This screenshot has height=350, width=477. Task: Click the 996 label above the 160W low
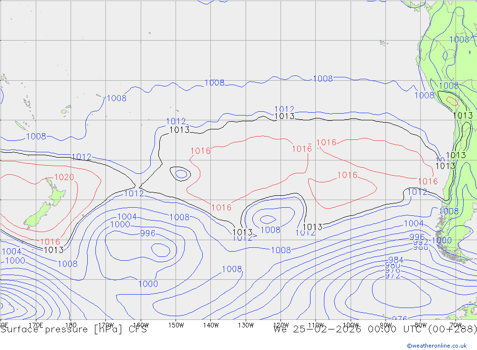[x=148, y=233]
